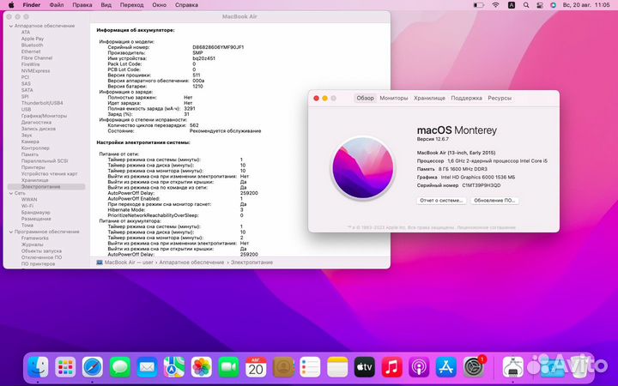Launch Apple TV from the Dock
618x386 pixels.
365,367
